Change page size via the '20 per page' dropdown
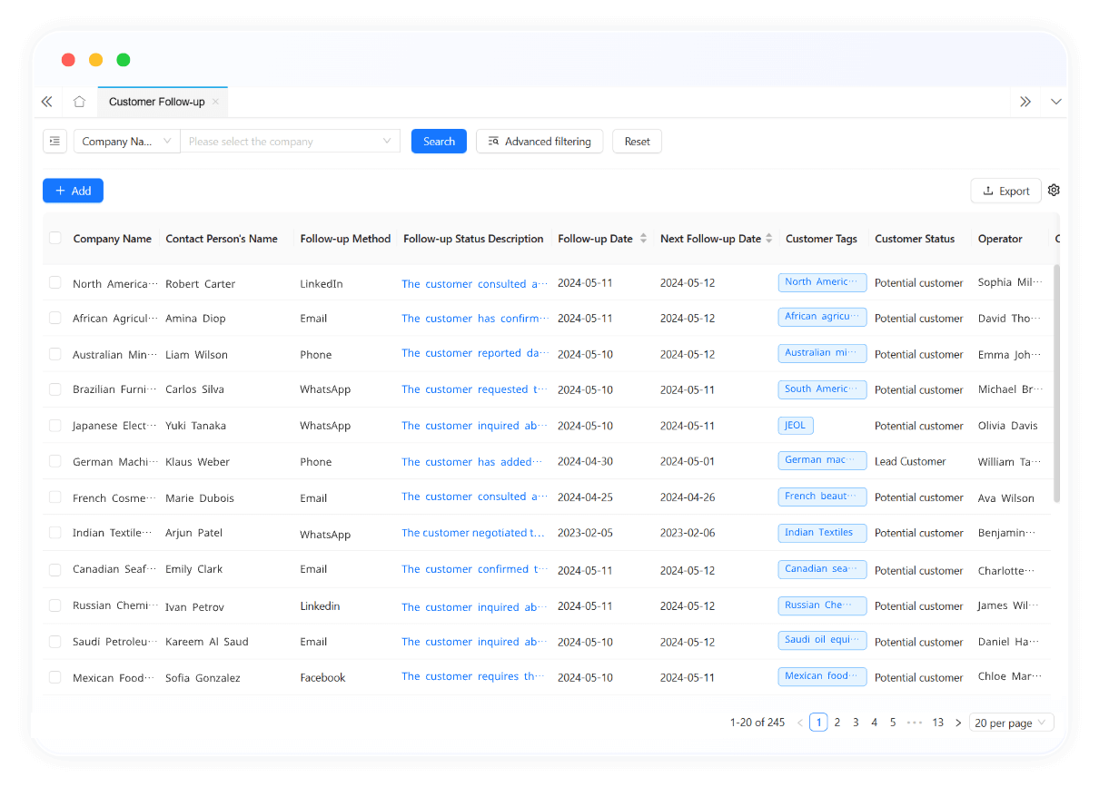 point(1011,722)
